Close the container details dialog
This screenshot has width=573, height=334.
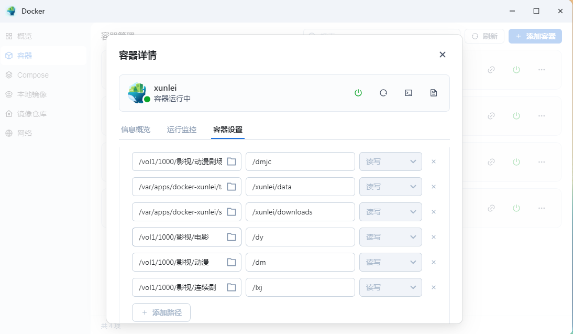click(x=443, y=55)
